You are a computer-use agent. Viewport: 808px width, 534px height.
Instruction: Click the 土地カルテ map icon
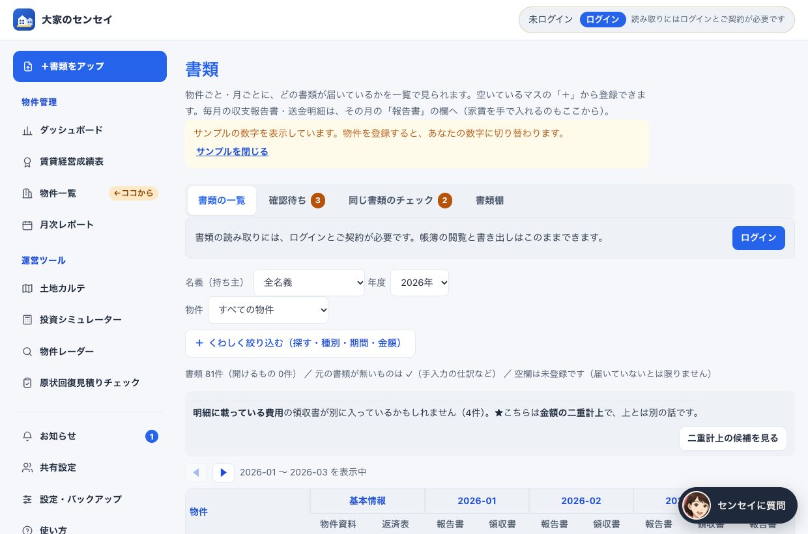(x=27, y=288)
